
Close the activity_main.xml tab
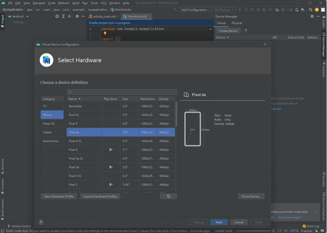118,16
